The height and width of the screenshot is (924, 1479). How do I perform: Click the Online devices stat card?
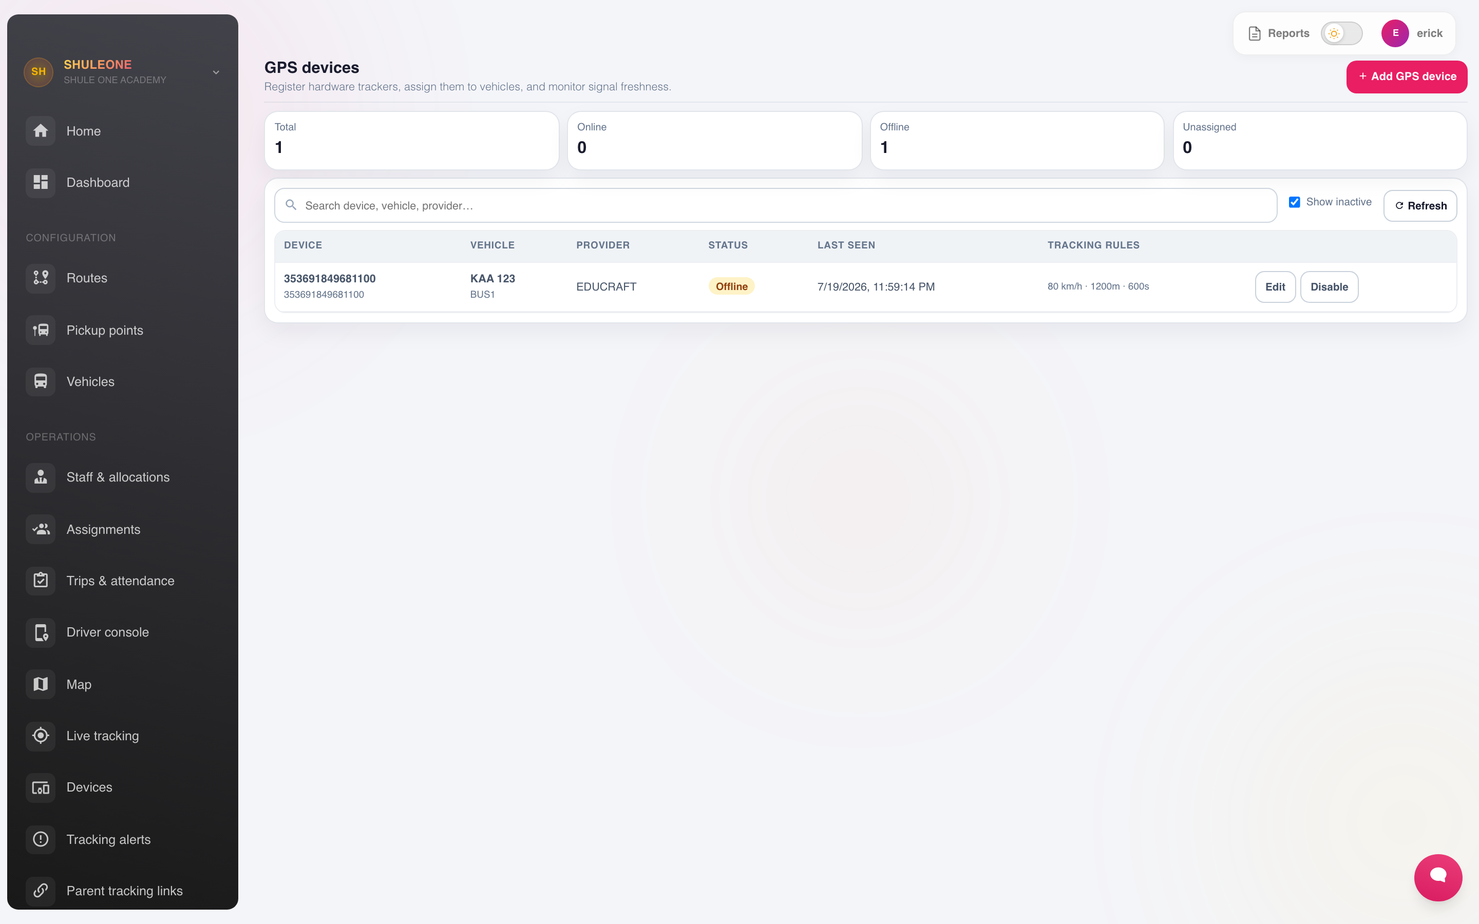[x=714, y=141]
